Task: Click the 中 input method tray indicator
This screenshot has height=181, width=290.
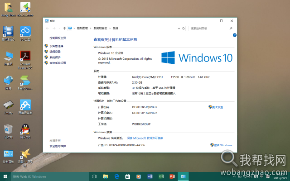Action: (x=261, y=176)
